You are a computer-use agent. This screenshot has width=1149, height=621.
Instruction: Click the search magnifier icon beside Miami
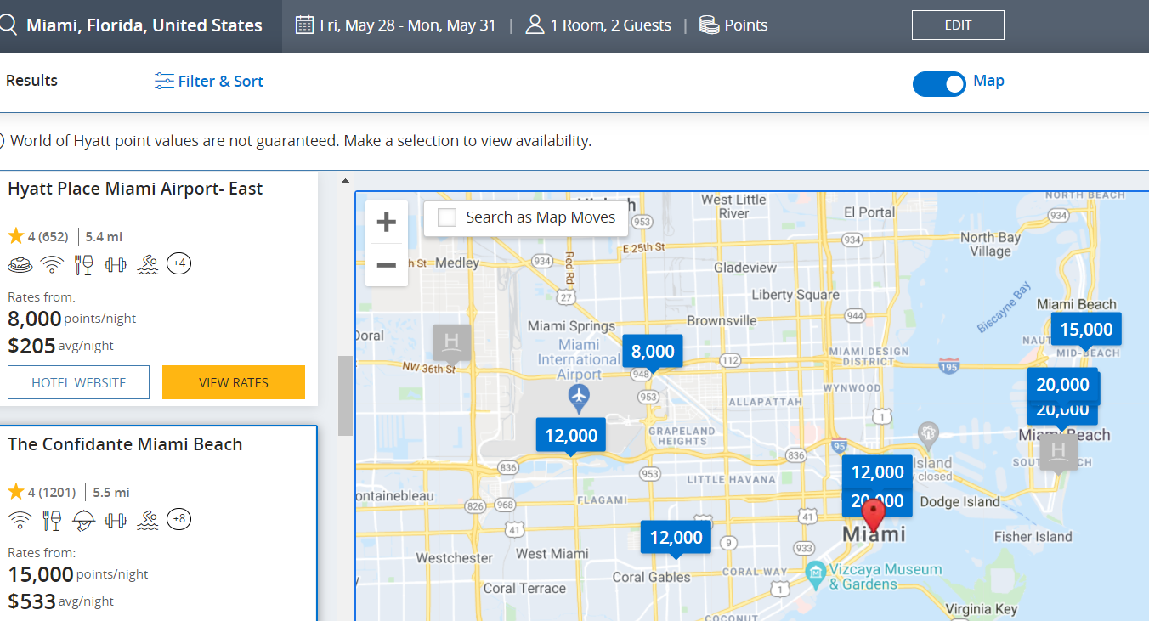pyautogui.click(x=7, y=25)
